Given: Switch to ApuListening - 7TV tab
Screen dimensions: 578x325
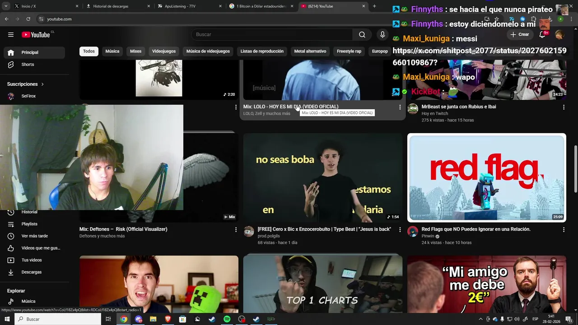Looking at the screenshot, I should coord(189,6).
